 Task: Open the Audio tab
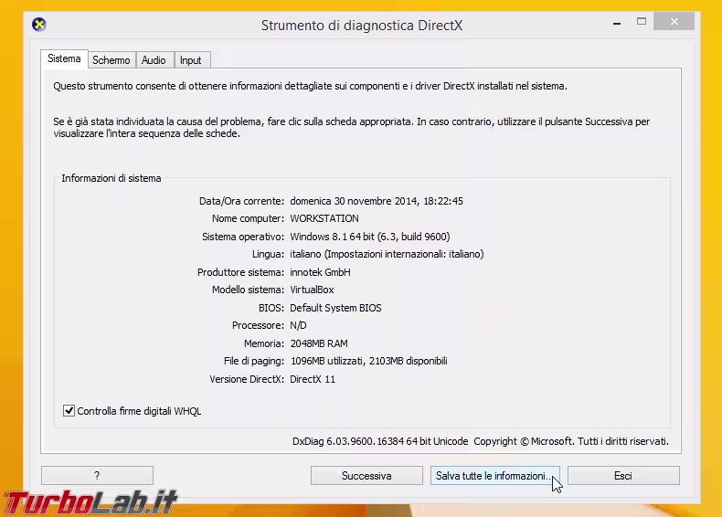pos(154,60)
